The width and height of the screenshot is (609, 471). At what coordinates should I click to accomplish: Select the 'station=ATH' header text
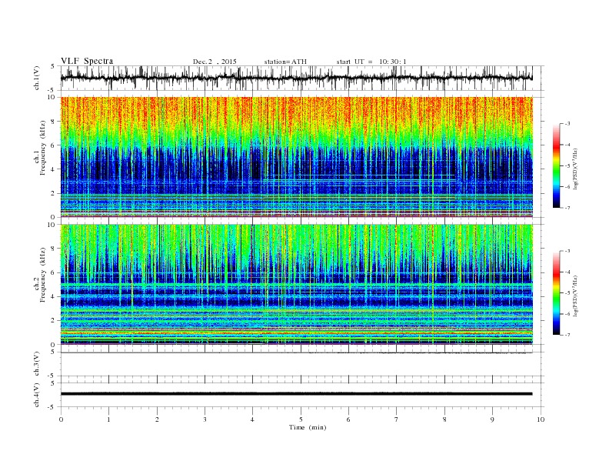tap(285, 62)
